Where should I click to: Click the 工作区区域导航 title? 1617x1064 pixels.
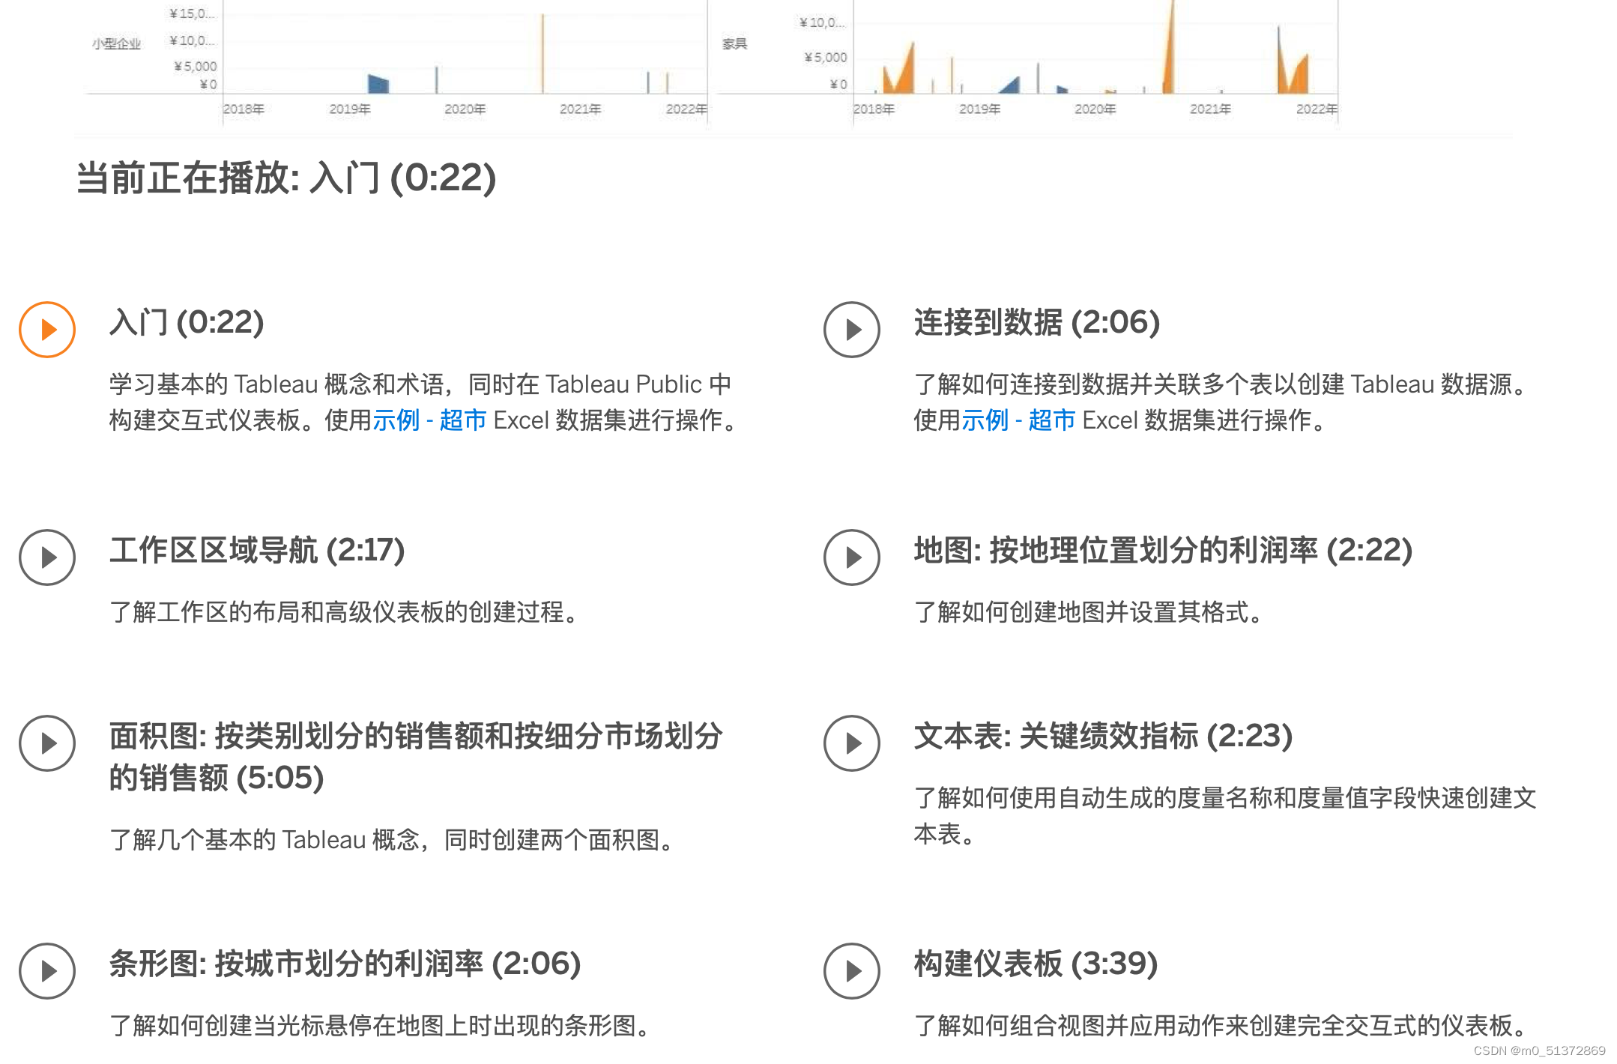click(258, 552)
